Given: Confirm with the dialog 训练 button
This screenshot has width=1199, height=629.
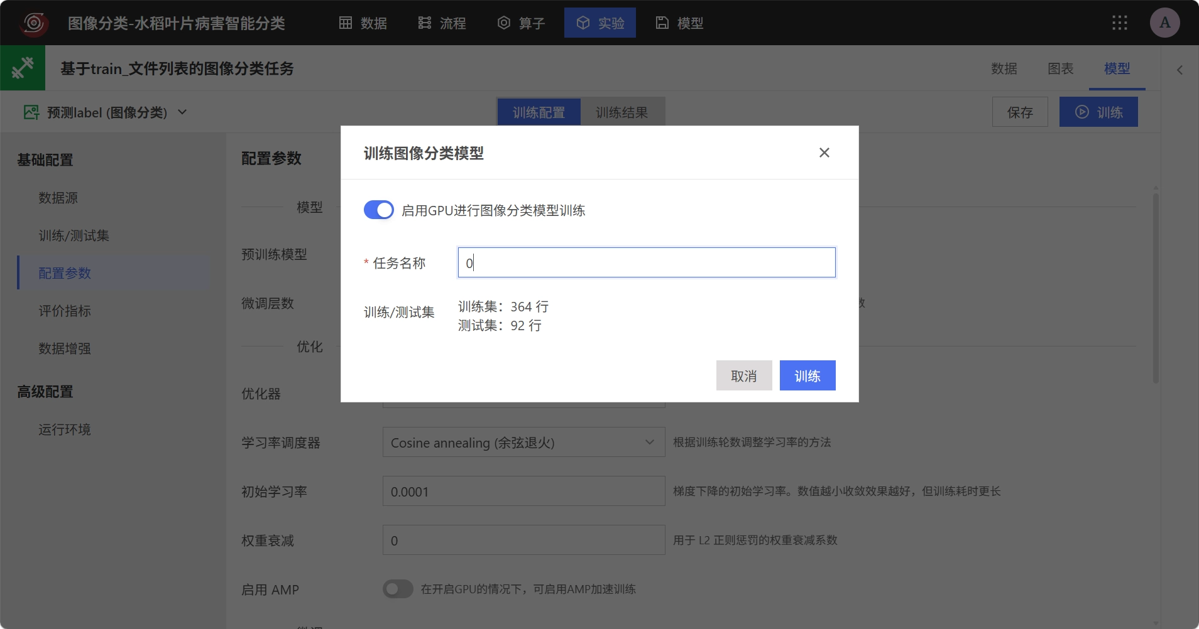Looking at the screenshot, I should [x=808, y=375].
